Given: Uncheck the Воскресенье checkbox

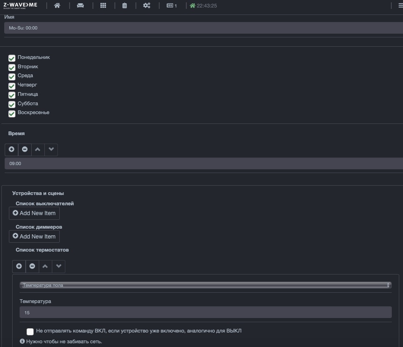Looking at the screenshot, I should pos(12,114).
